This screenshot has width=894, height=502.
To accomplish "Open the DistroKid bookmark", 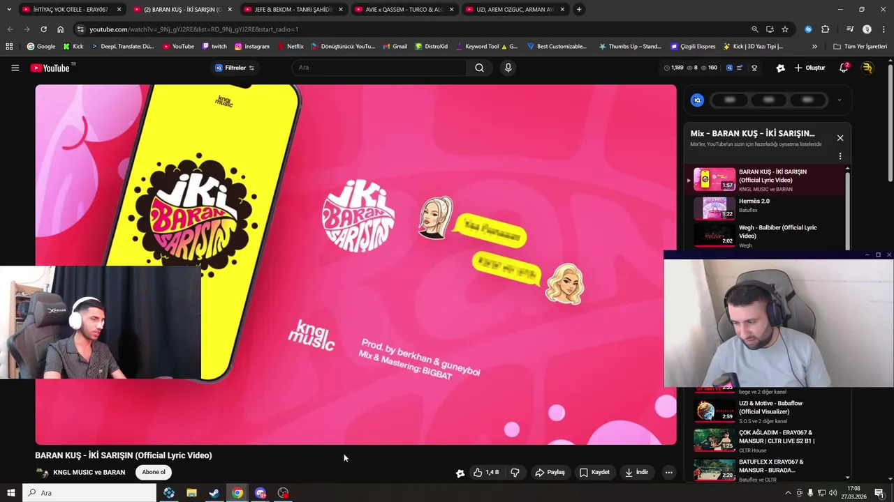I will [x=431, y=47].
